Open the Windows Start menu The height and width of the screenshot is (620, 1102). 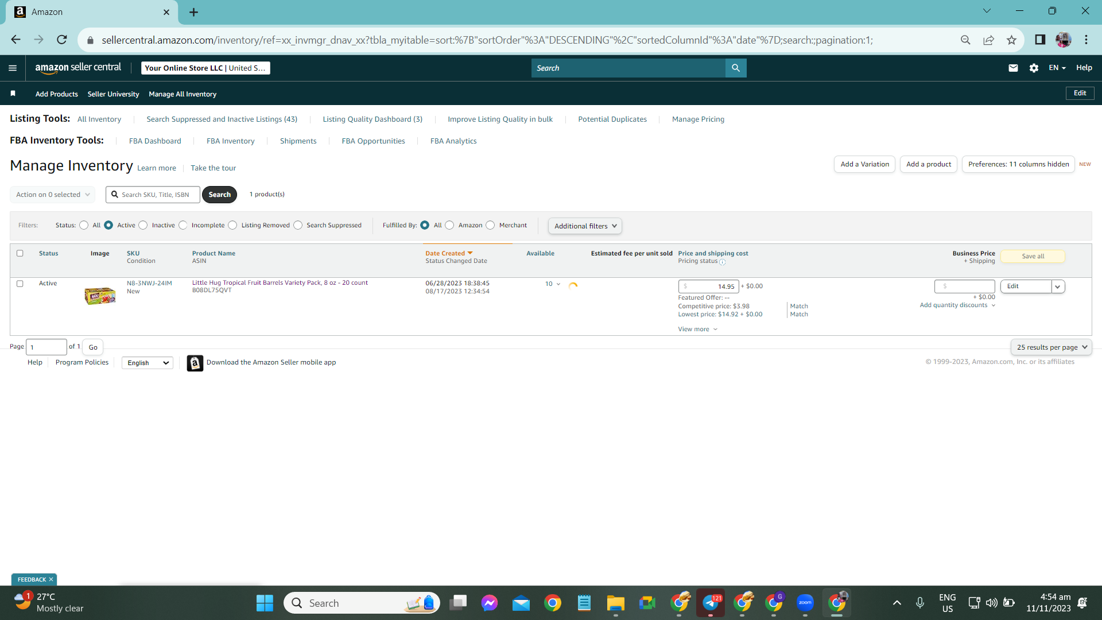click(265, 603)
